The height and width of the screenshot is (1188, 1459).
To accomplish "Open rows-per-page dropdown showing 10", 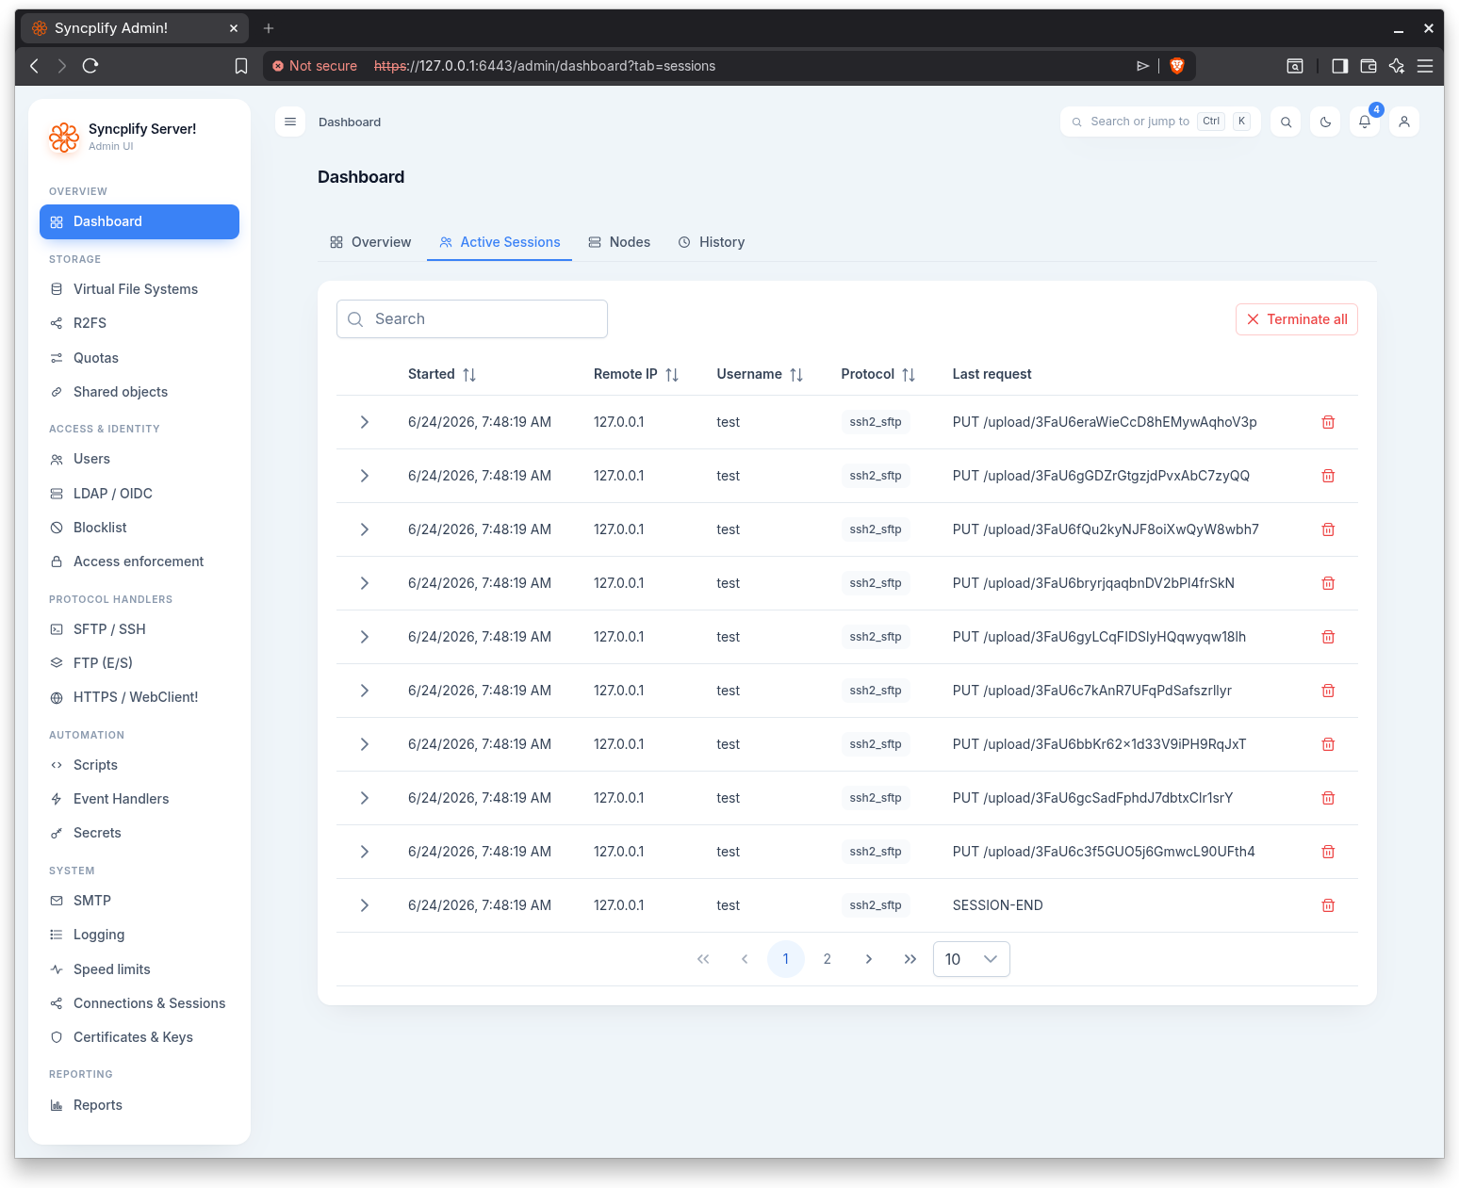I will [x=972, y=959].
